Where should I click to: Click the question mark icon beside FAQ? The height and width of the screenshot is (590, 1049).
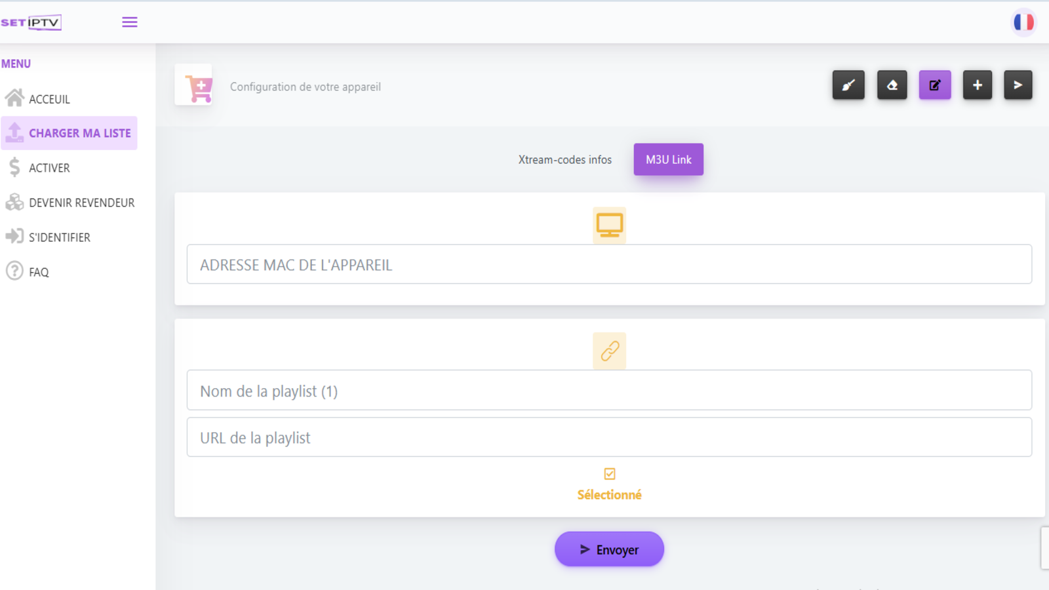point(14,271)
